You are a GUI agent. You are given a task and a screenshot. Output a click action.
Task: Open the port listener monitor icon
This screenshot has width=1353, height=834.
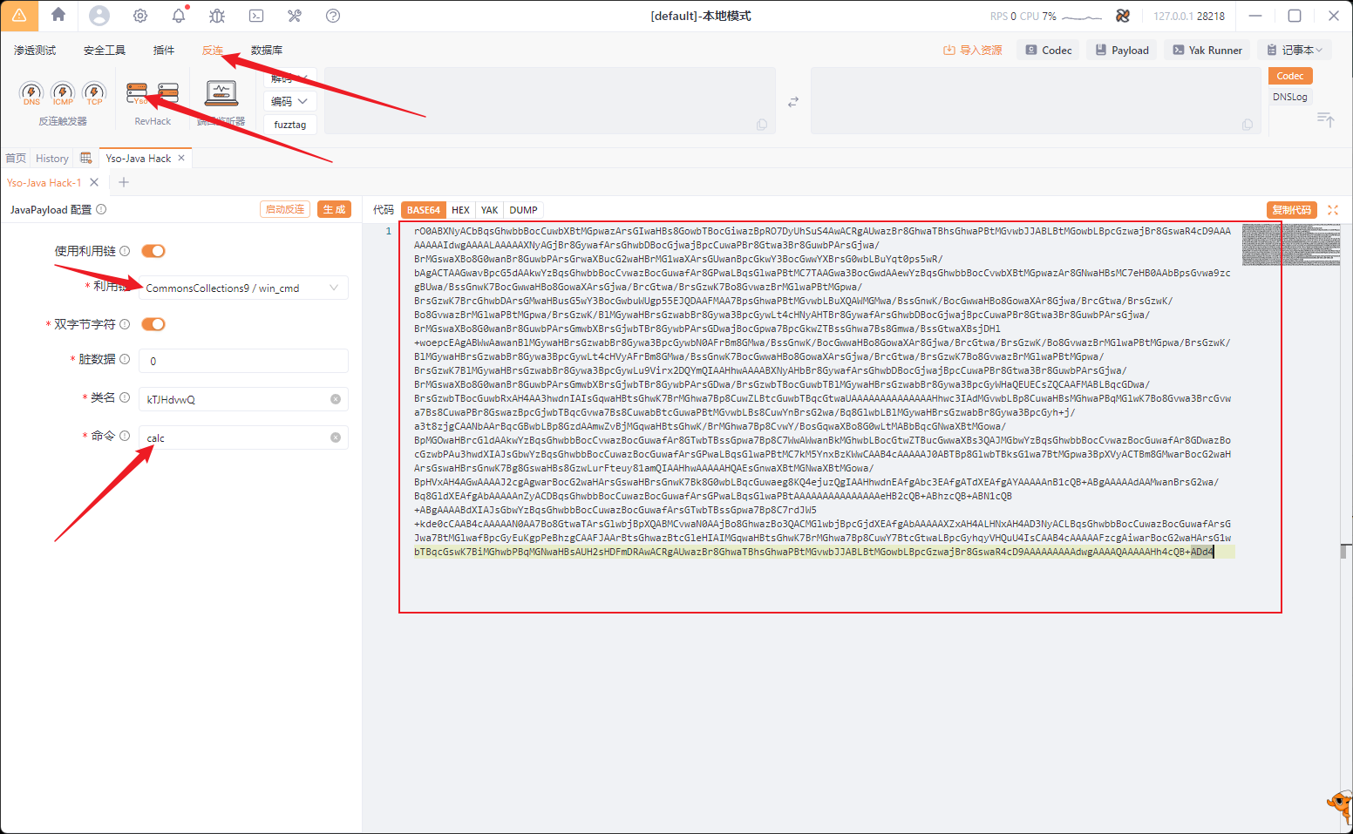pos(221,93)
